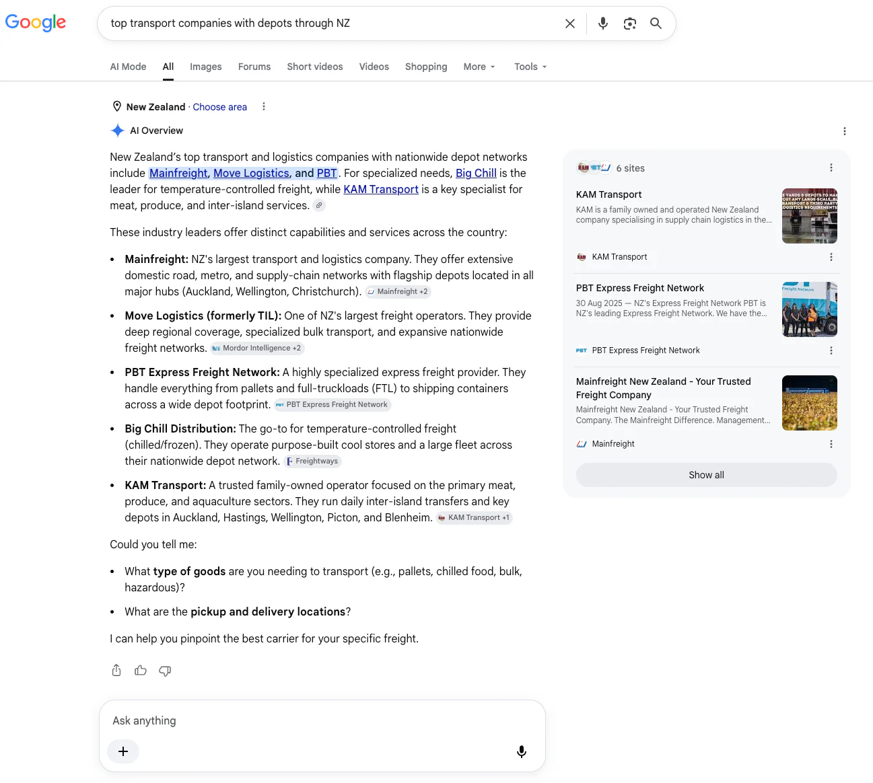The image size is (873, 783).
Task: Expand the Tools dropdown
Action: [530, 67]
